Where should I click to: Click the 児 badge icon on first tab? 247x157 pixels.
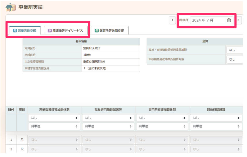(x=15, y=30)
